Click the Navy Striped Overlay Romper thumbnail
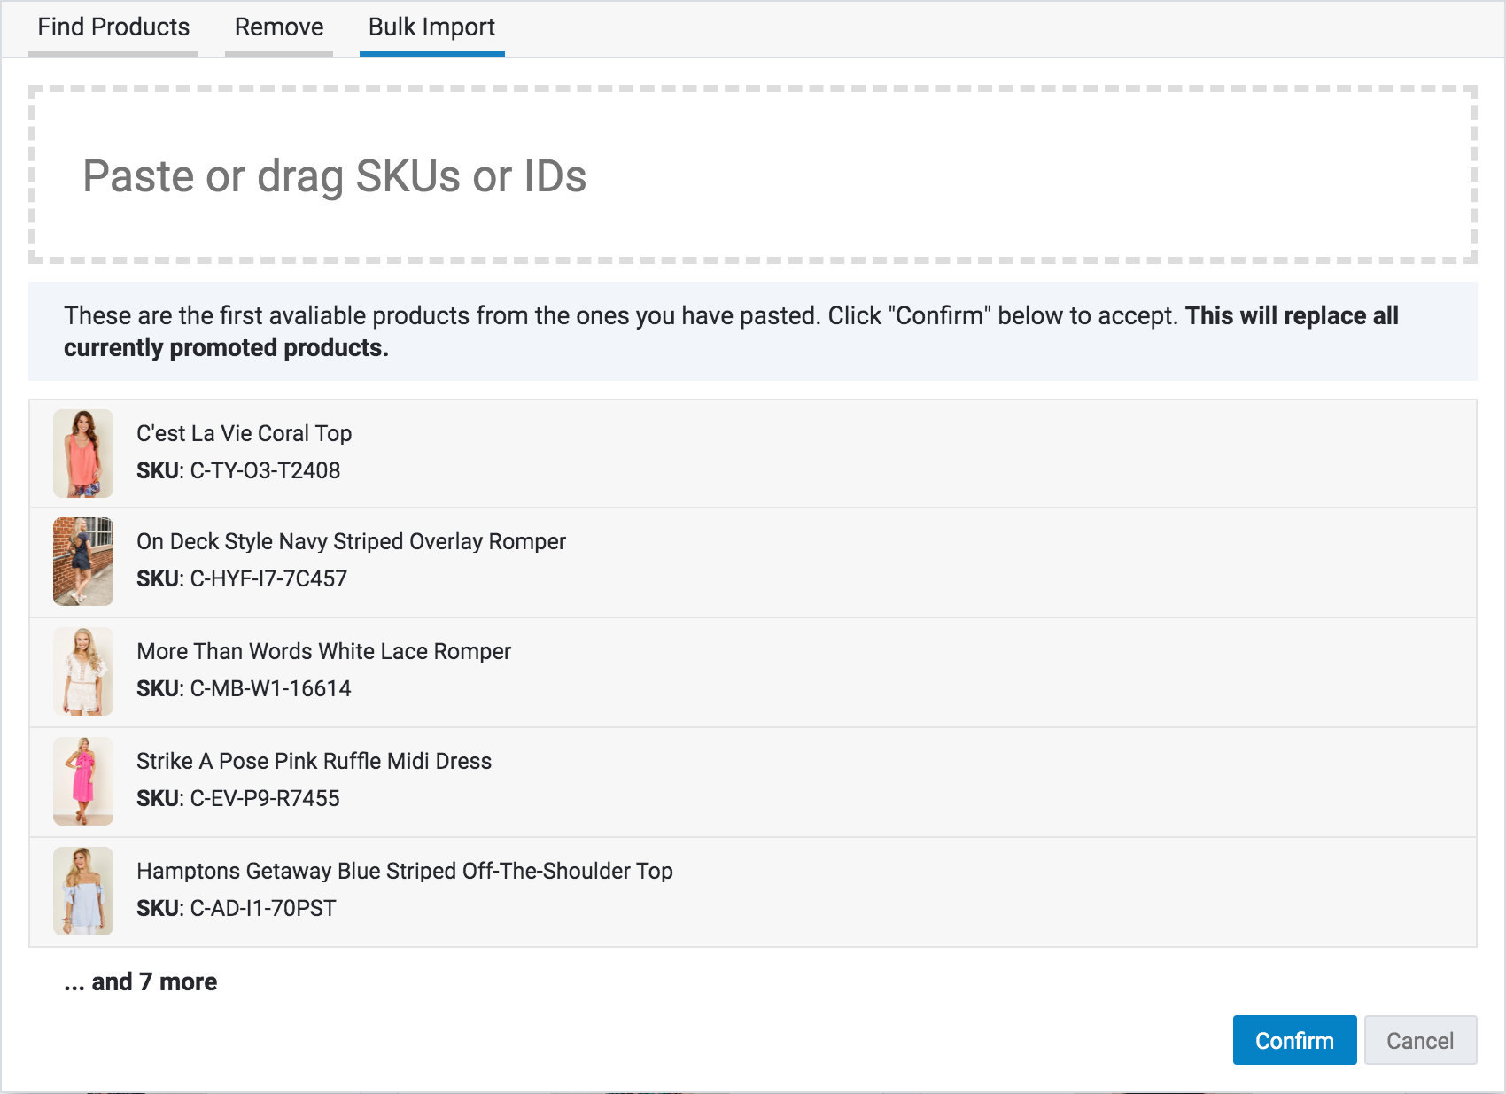Image resolution: width=1506 pixels, height=1094 pixels. click(83, 562)
